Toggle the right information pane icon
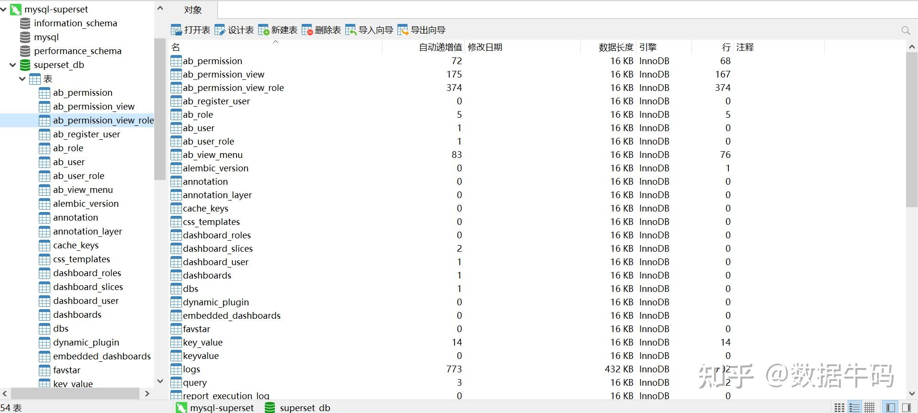This screenshot has height=413, width=918. 906,408
